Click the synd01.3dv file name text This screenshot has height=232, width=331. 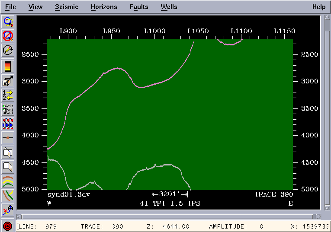tap(69, 194)
